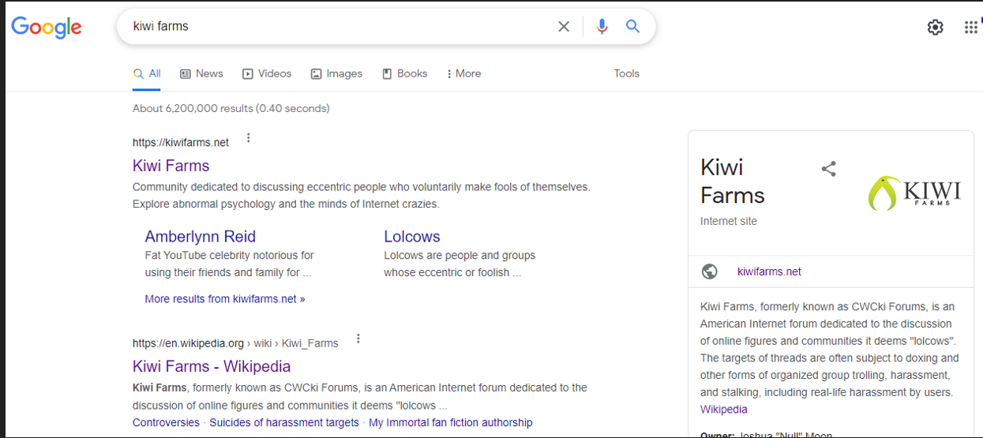Start voice search with microphone icon
The width and height of the screenshot is (983, 438).
point(602,26)
